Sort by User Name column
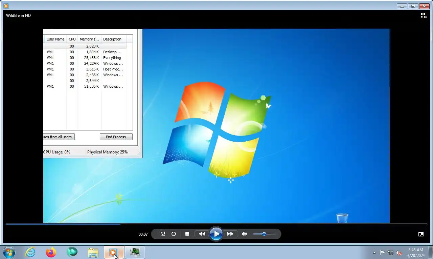 point(55,39)
